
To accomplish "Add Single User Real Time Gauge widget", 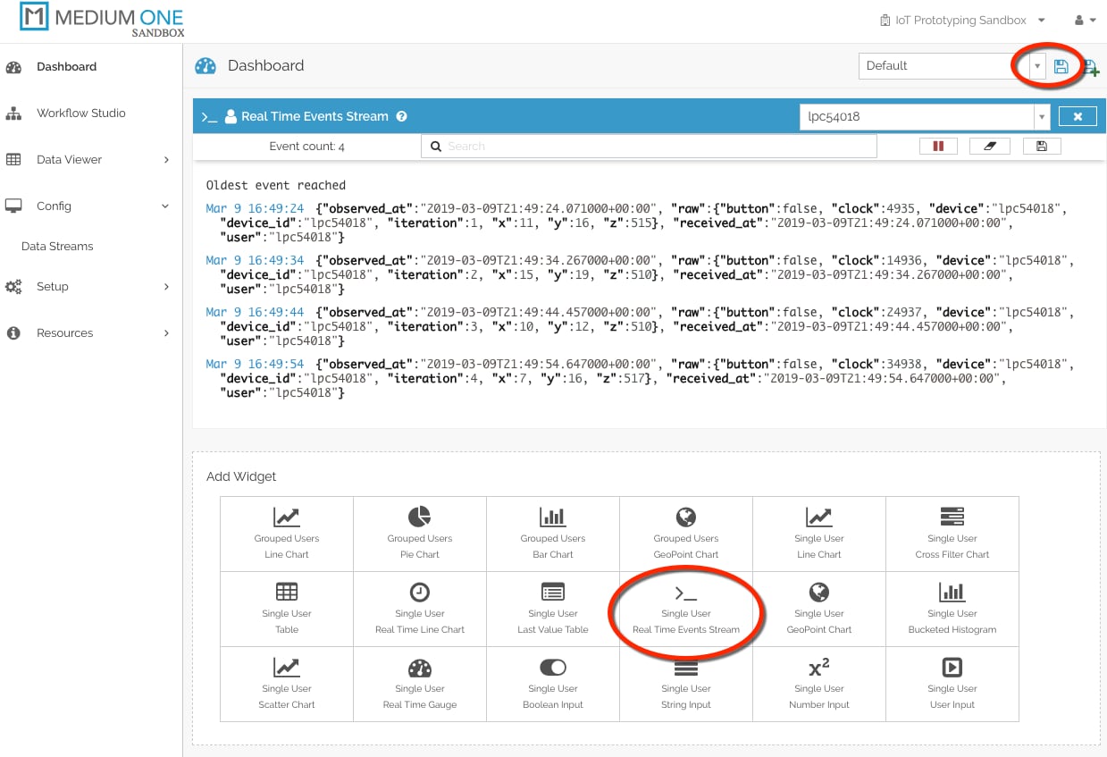I will tap(420, 684).
